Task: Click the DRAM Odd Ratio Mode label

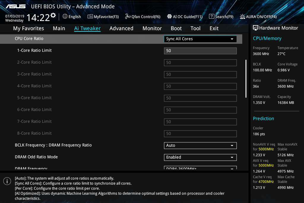Action: tap(36, 157)
